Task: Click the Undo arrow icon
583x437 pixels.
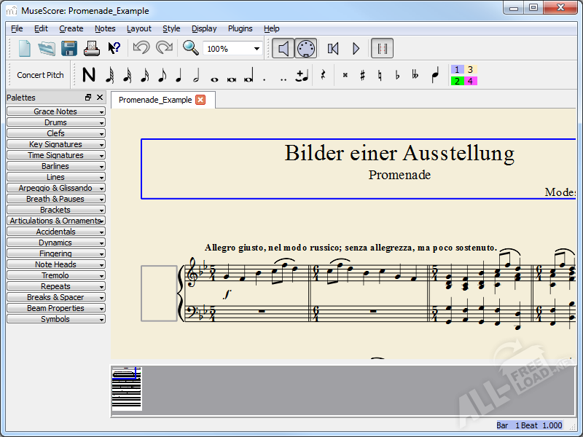Action: click(x=141, y=49)
